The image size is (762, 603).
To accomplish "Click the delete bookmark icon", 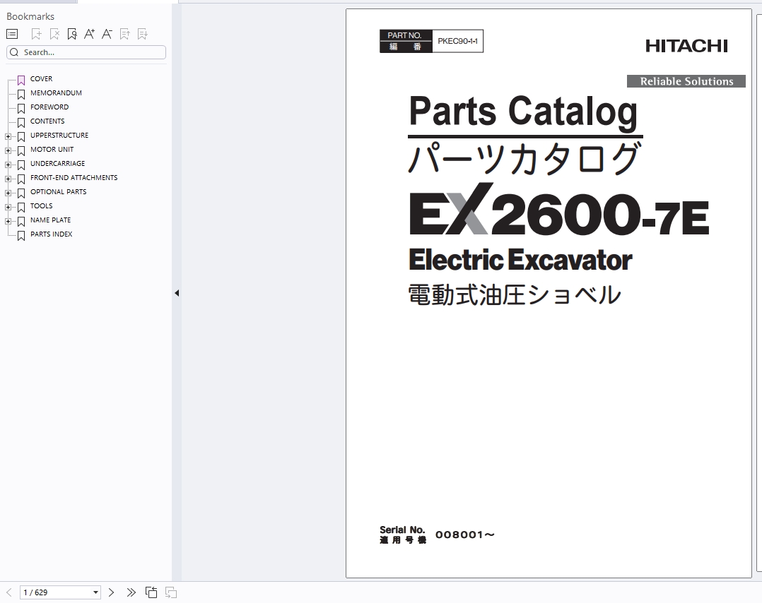I will 54,34.
